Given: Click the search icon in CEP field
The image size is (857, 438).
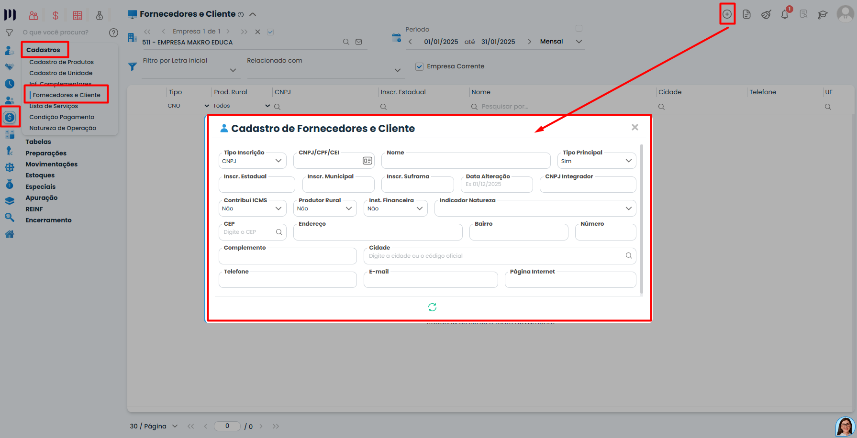Looking at the screenshot, I should coord(279,232).
